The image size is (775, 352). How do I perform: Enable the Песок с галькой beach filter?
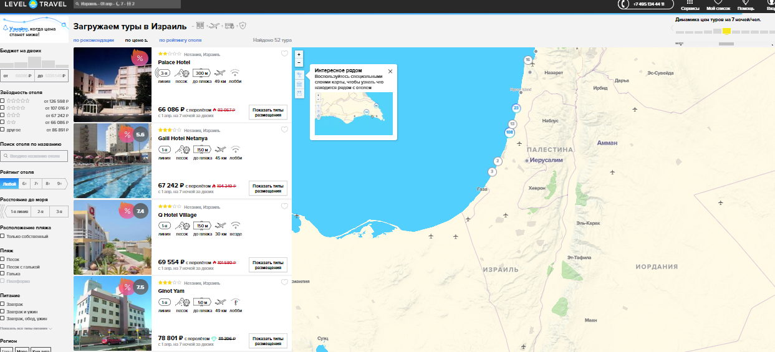3,267
